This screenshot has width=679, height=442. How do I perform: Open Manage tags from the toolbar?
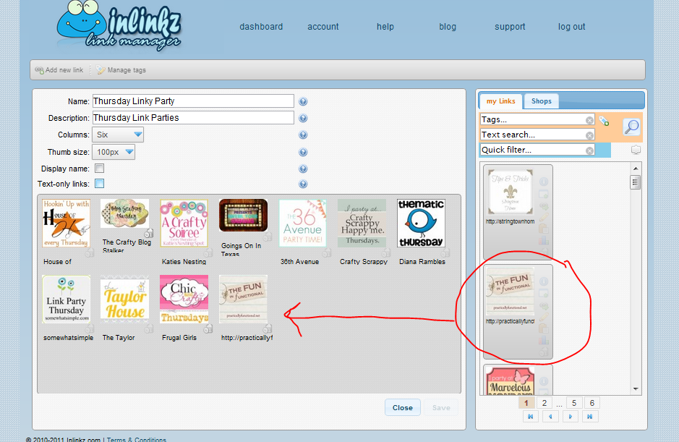121,69
